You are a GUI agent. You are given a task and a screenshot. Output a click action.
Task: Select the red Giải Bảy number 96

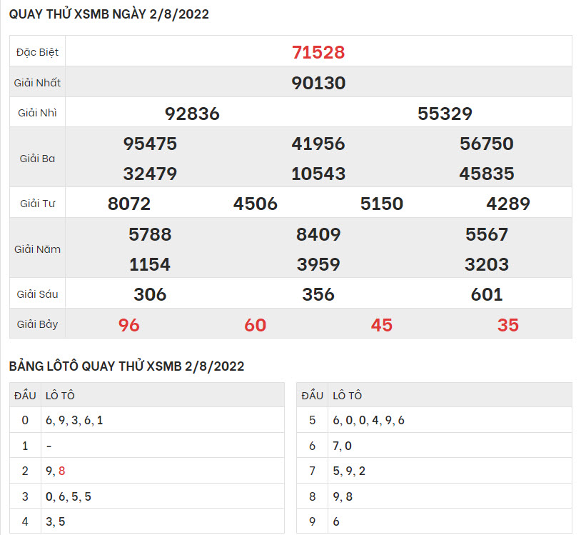click(x=129, y=325)
